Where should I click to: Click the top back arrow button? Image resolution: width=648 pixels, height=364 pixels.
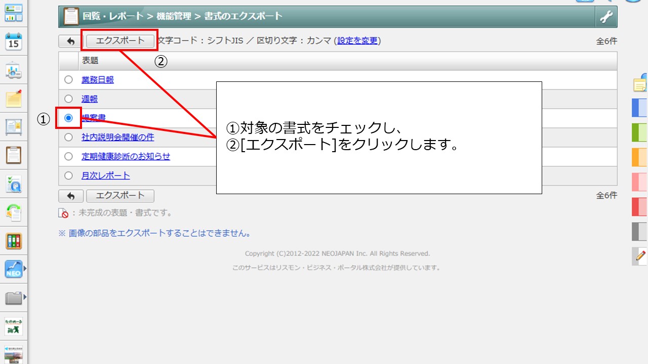(71, 41)
